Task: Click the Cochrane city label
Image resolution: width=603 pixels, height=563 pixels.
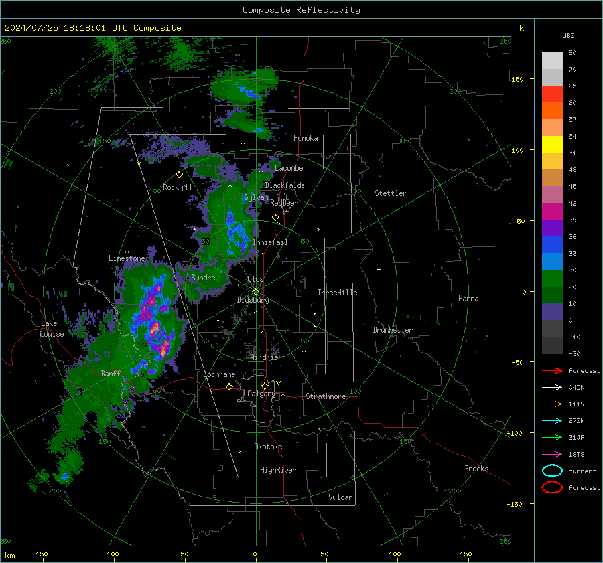Action: 219,374
